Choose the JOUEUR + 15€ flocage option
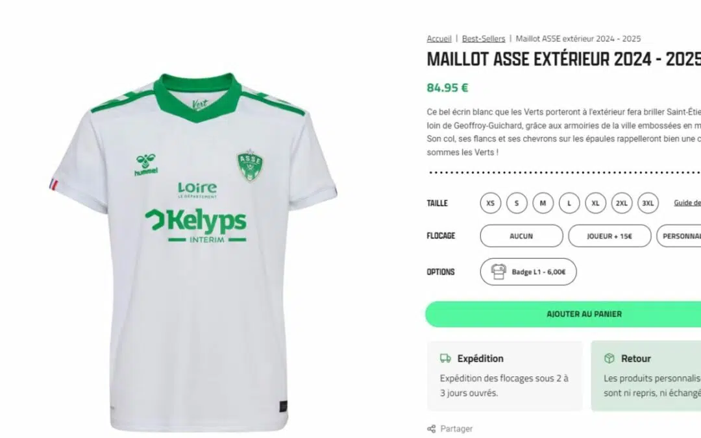701x438 pixels. pyautogui.click(x=609, y=236)
